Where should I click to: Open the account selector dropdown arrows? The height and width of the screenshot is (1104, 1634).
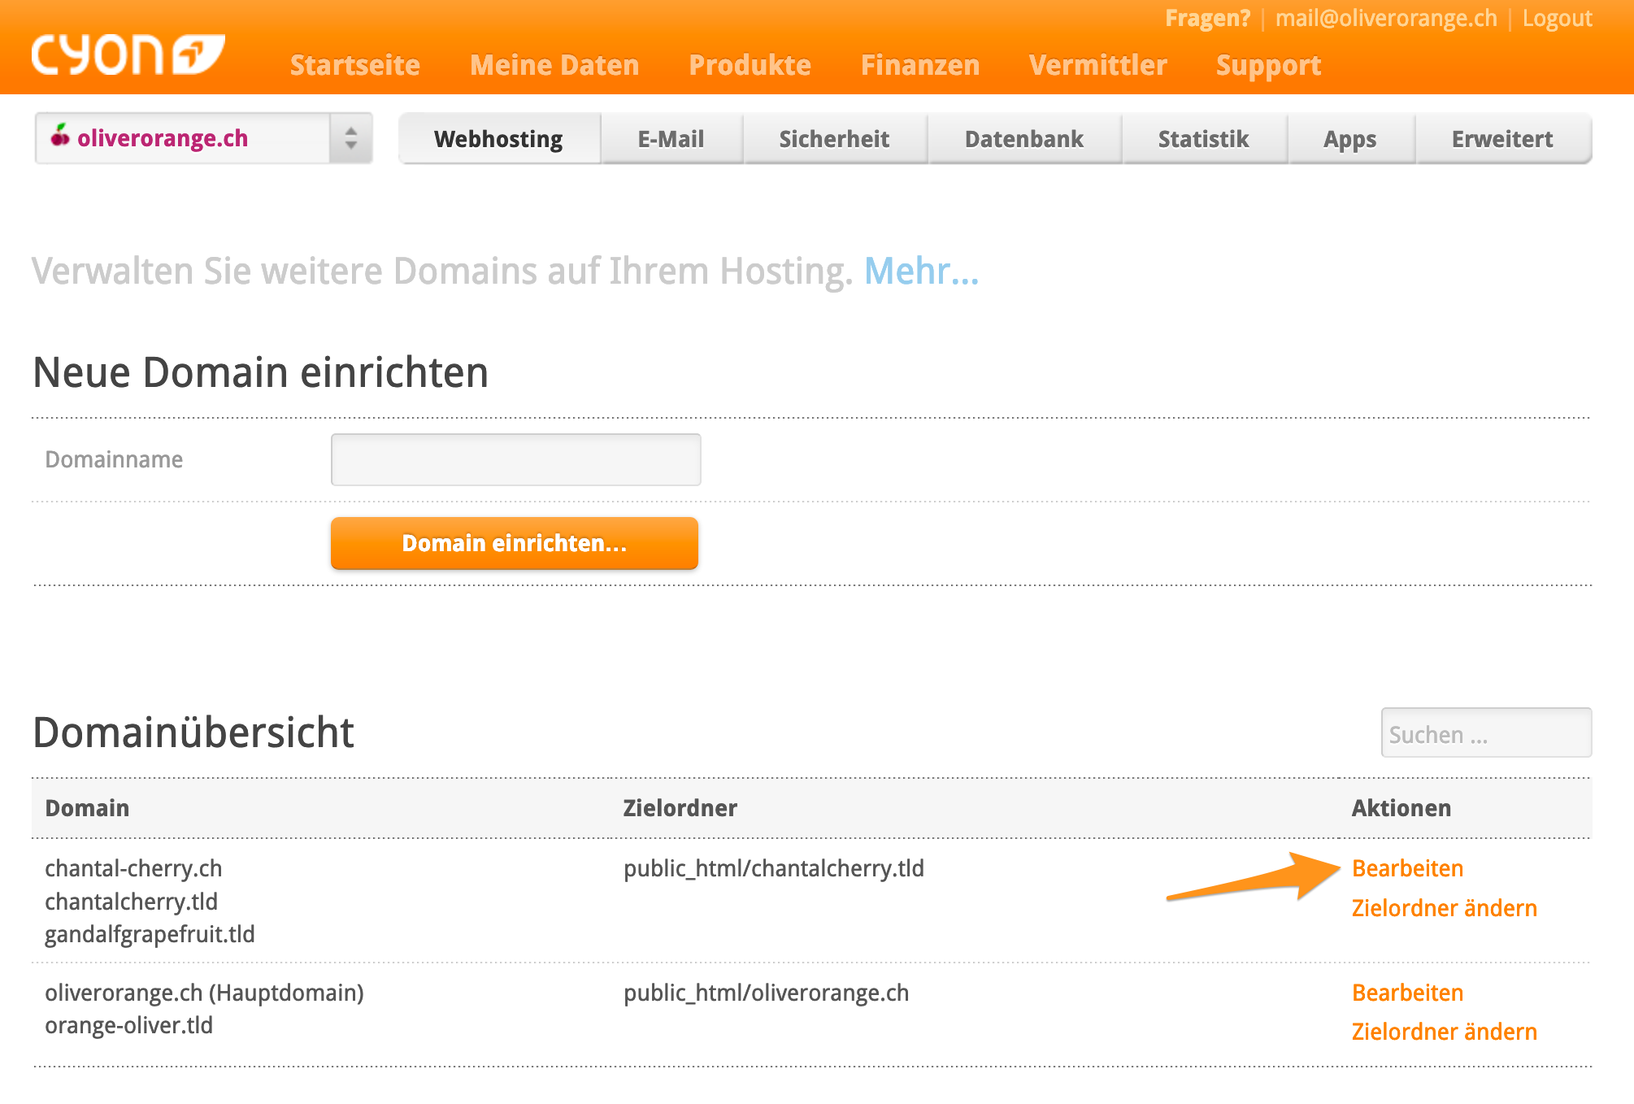[350, 137]
